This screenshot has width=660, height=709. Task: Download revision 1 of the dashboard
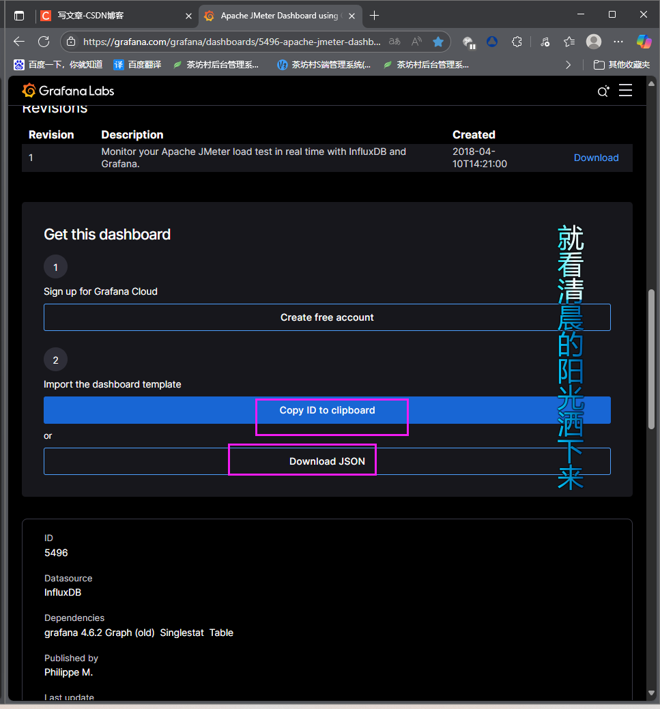point(597,158)
